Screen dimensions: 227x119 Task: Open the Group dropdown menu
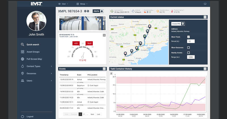[82, 4]
